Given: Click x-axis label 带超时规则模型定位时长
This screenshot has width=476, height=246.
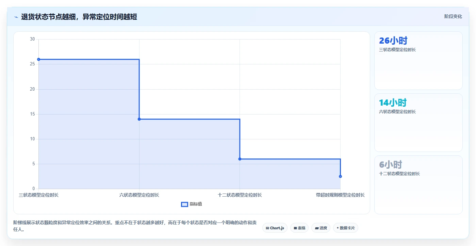Looking at the screenshot, I should tap(340, 195).
